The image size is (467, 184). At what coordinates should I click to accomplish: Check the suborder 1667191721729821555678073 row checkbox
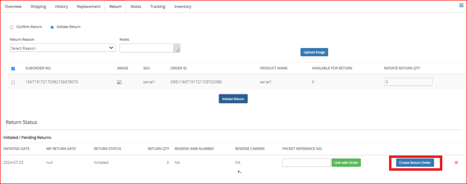click(x=13, y=82)
